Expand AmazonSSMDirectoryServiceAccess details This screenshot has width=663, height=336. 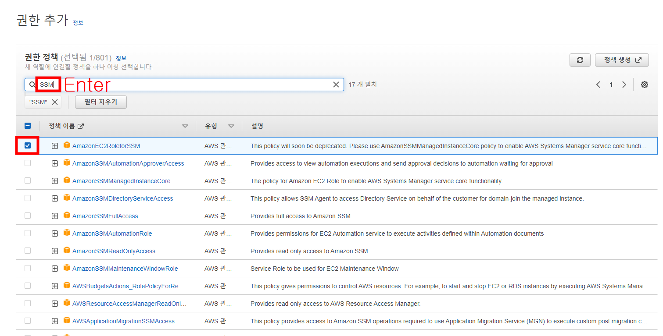tap(55, 198)
